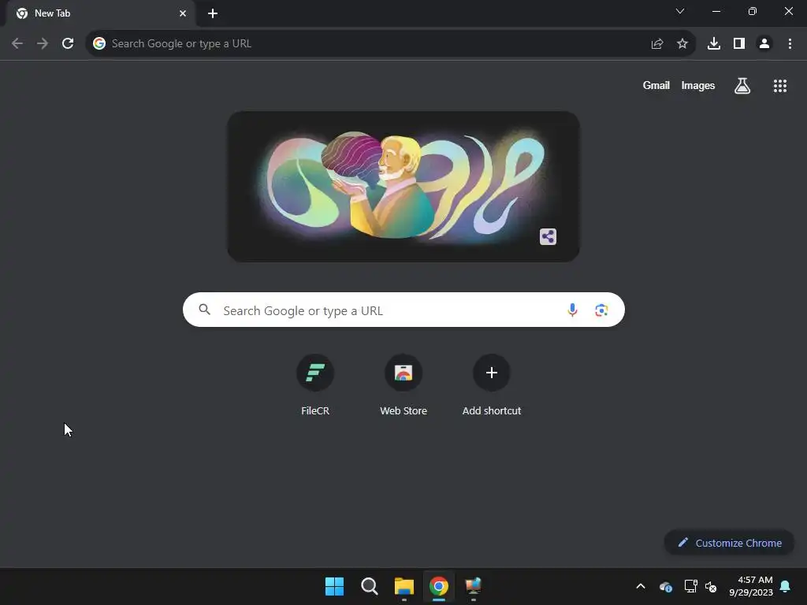Screen dimensions: 807x605
Task: Click the back navigation arrow
Action: tap(17, 44)
